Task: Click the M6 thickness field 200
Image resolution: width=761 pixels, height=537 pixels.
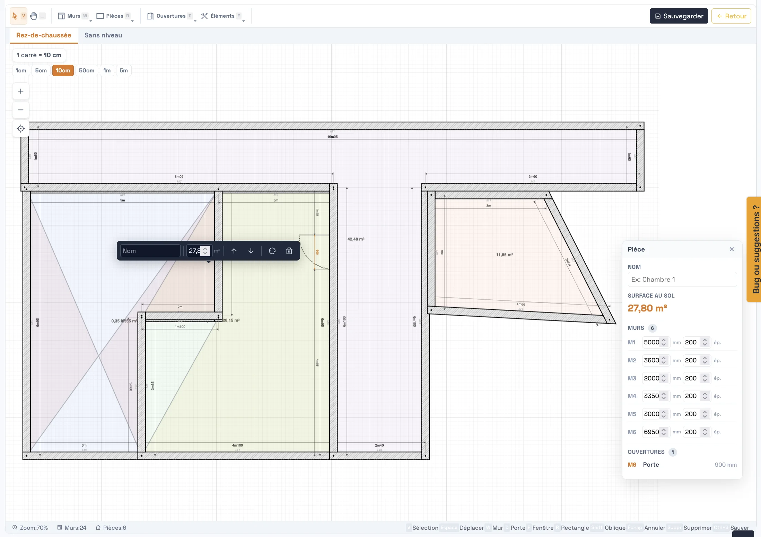Action: pos(697,432)
